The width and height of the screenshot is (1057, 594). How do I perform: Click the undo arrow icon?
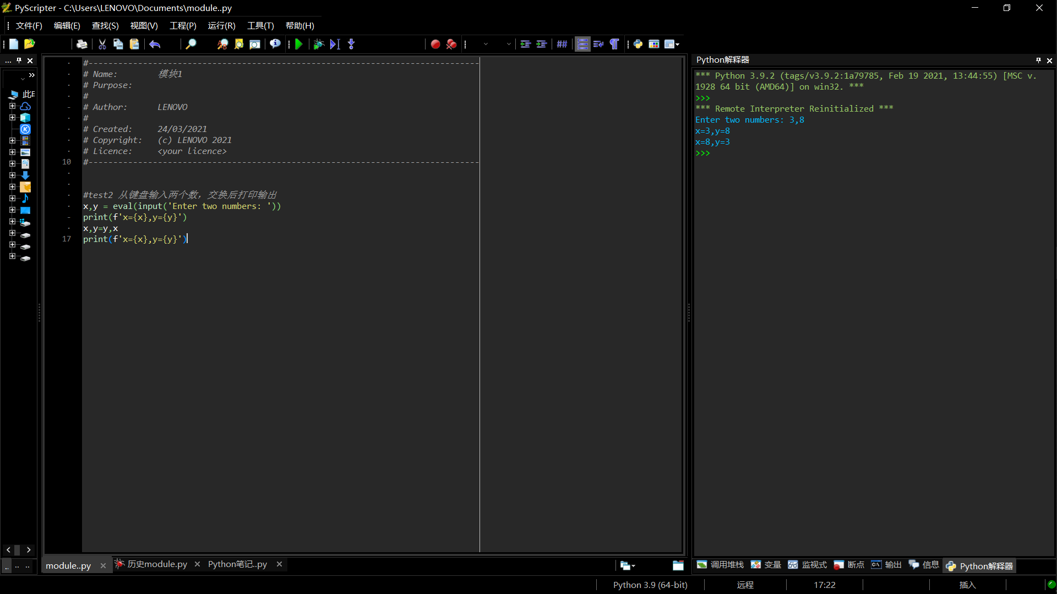click(x=155, y=44)
